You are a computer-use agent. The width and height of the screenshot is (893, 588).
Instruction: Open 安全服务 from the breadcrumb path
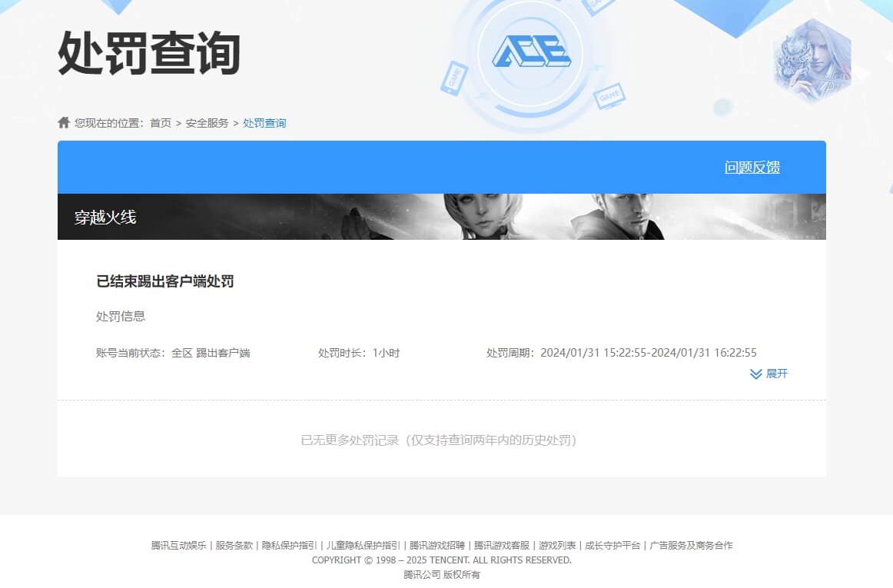207,123
